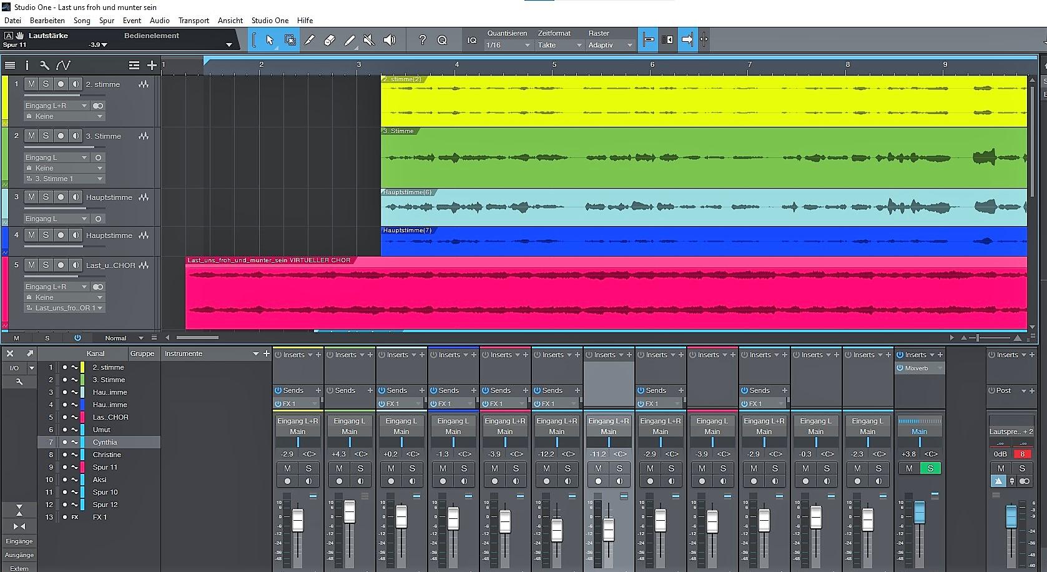Choose the Split (blade) tool
Image resolution: width=1047 pixels, height=572 pixels.
click(x=310, y=40)
